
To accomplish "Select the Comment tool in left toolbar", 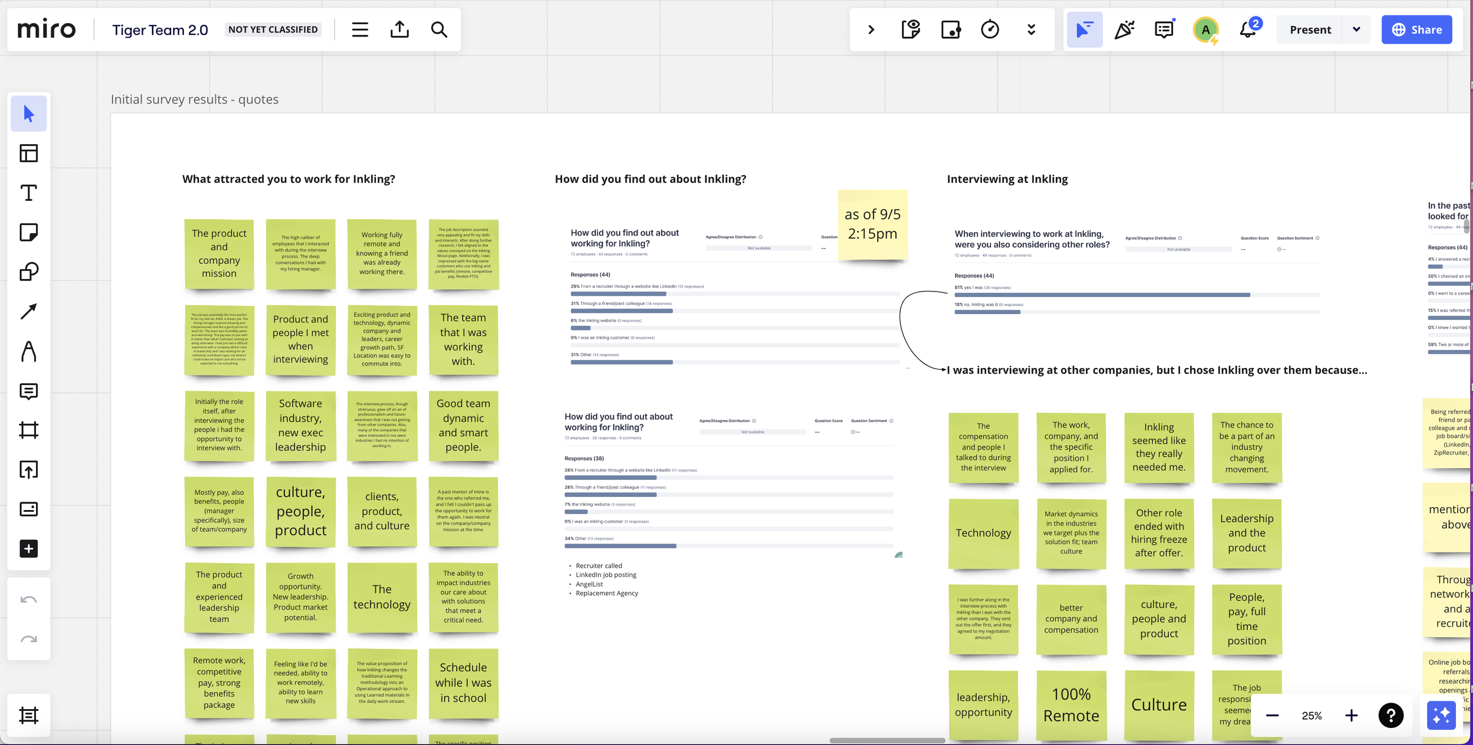I will tap(29, 391).
